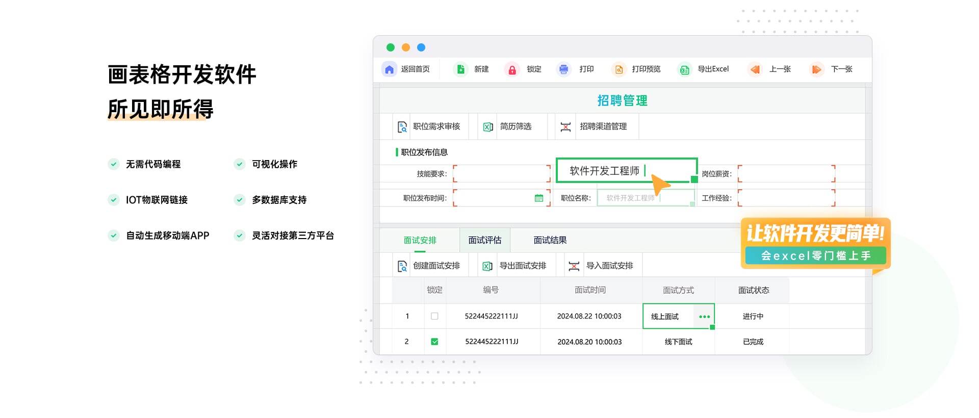Click the 新建 new document icon
Viewport: 979px width, 418px height.
[x=461, y=69]
